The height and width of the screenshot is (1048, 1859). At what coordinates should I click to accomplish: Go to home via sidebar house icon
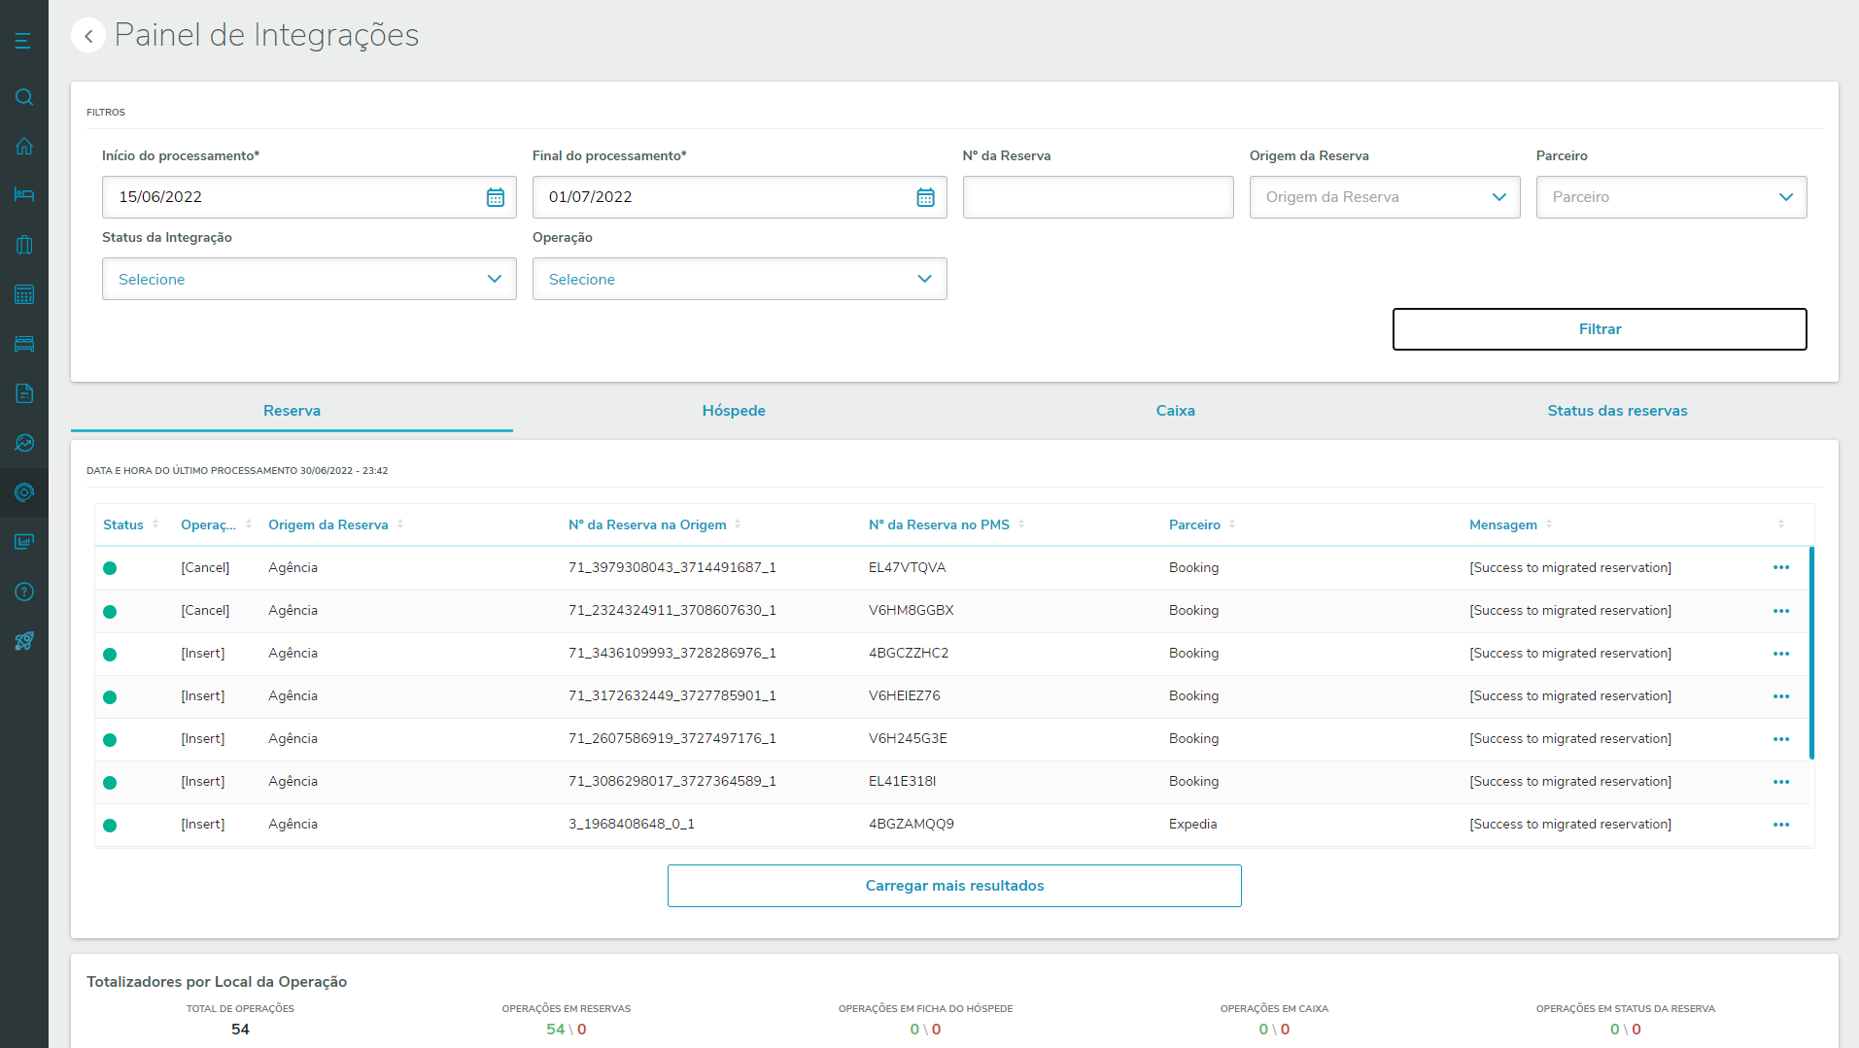(24, 146)
